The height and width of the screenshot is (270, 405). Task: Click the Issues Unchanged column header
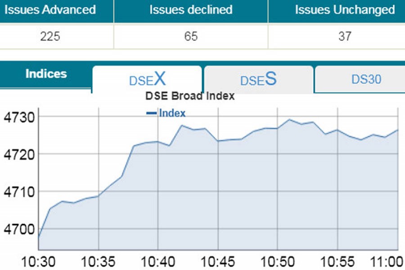(345, 10)
